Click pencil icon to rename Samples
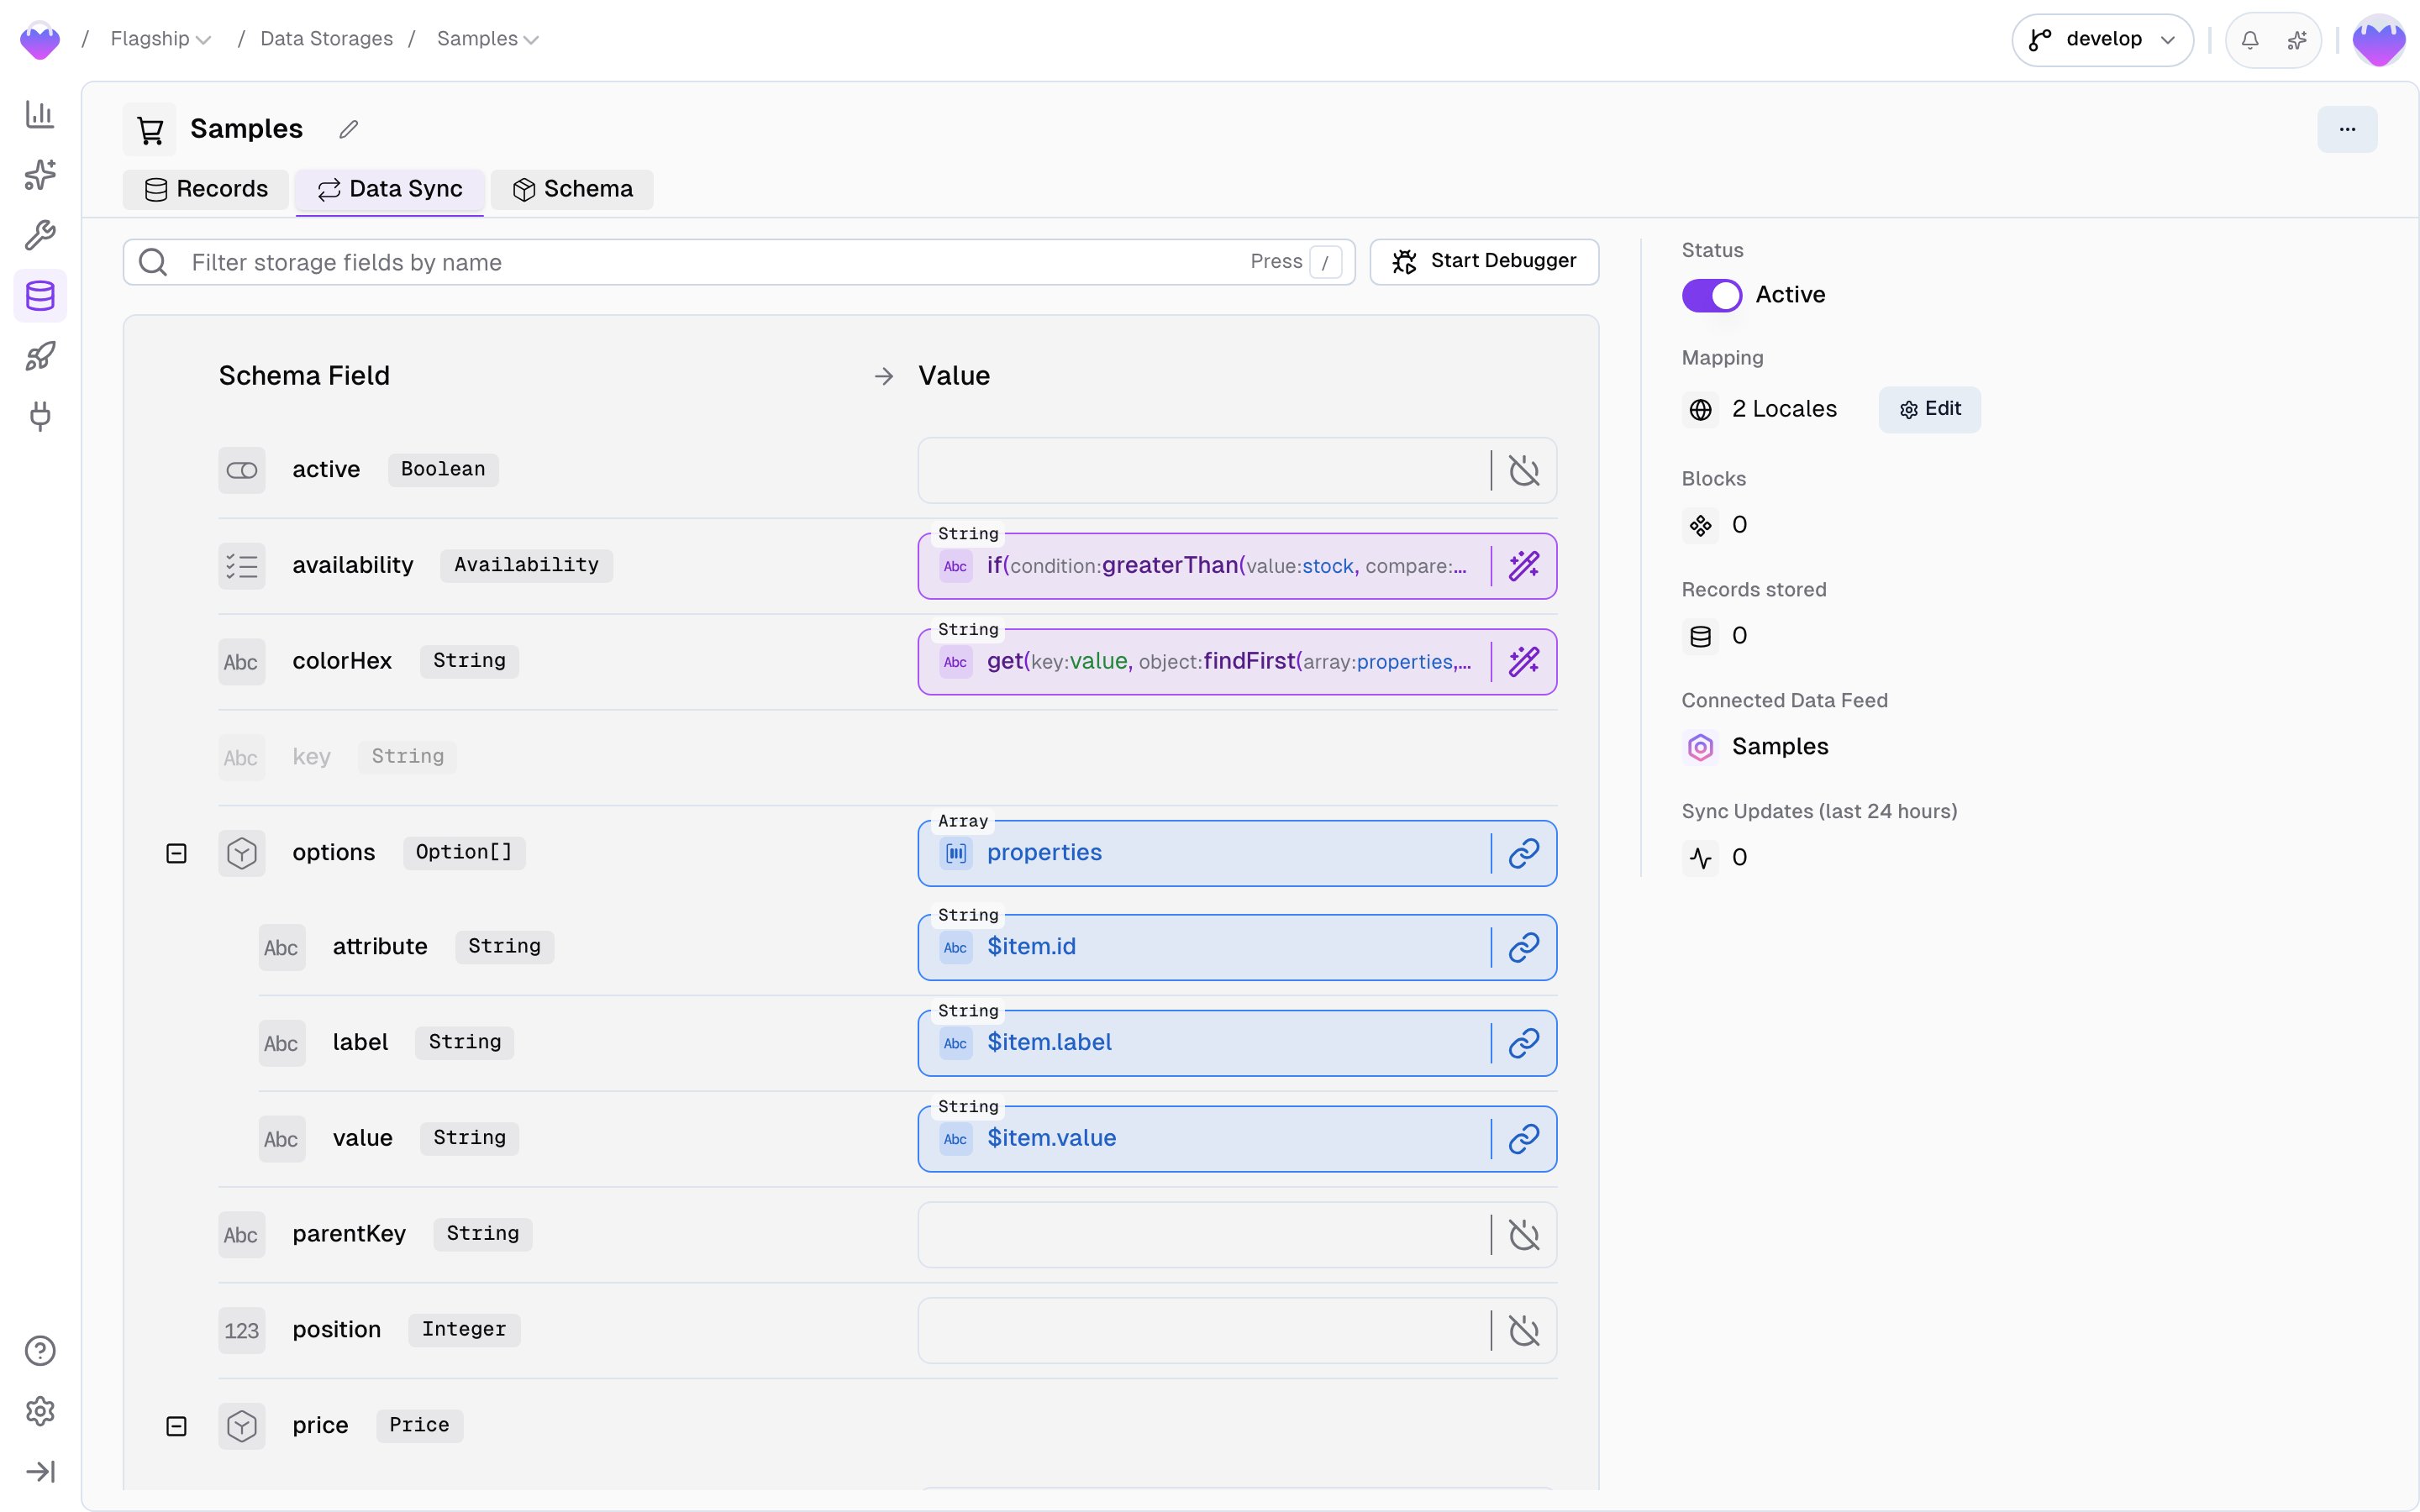Viewport: 2420px width, 1512px height. coord(348,129)
